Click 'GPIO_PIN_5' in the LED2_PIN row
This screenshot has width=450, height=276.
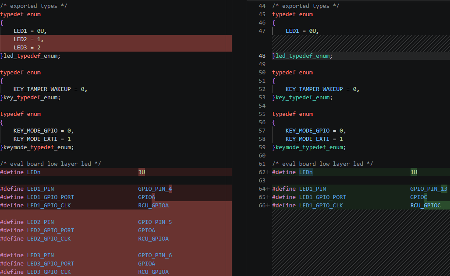coord(155,222)
